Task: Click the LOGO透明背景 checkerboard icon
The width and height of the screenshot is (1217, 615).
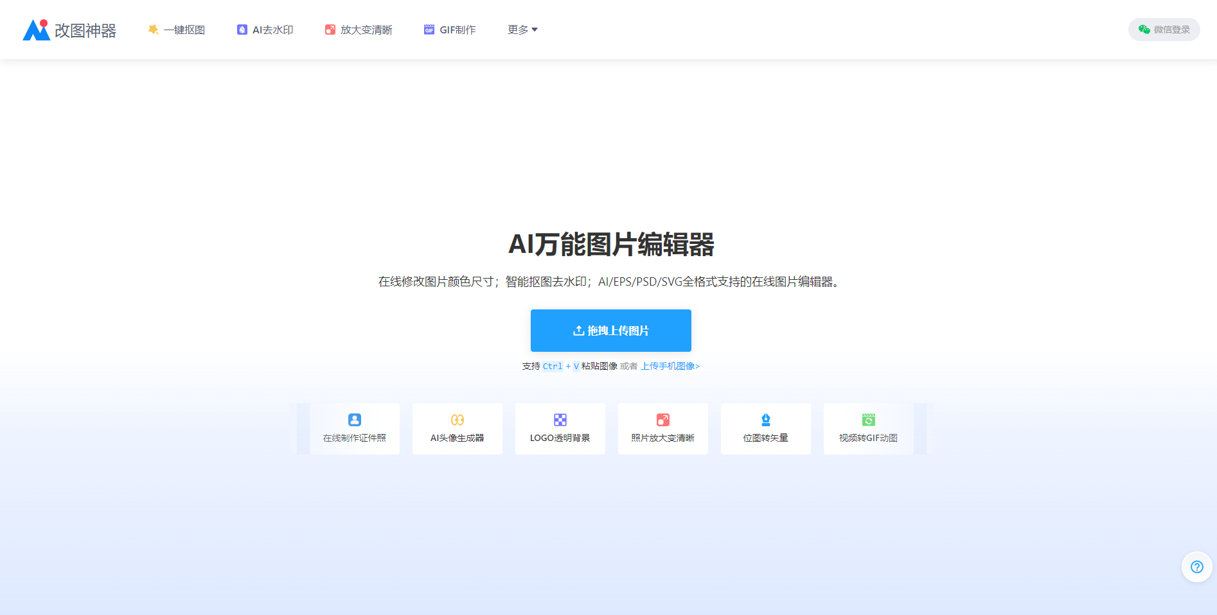Action: [560, 420]
